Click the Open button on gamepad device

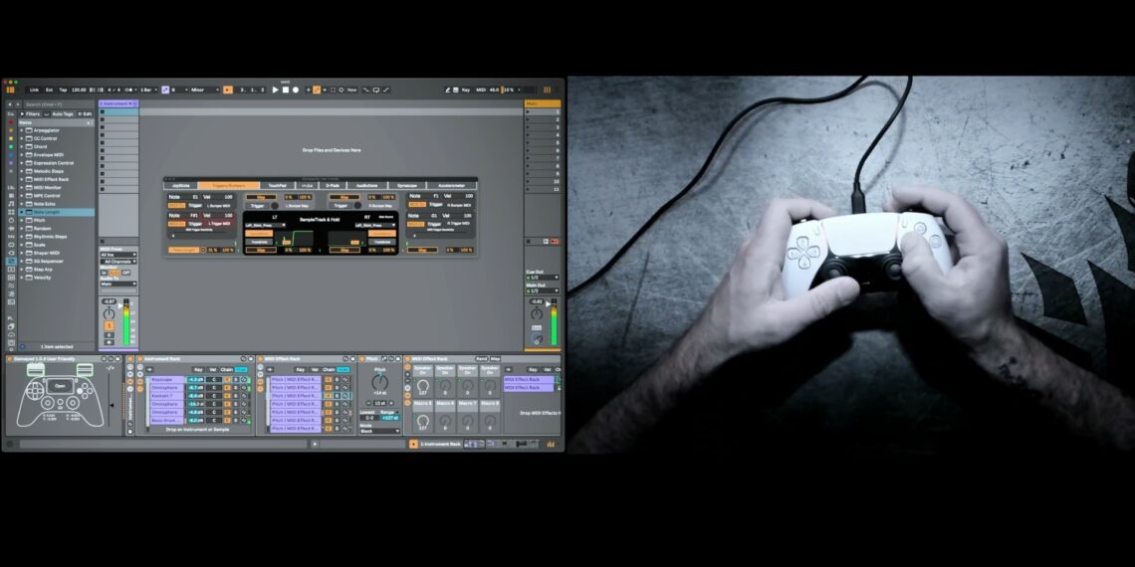(x=60, y=385)
